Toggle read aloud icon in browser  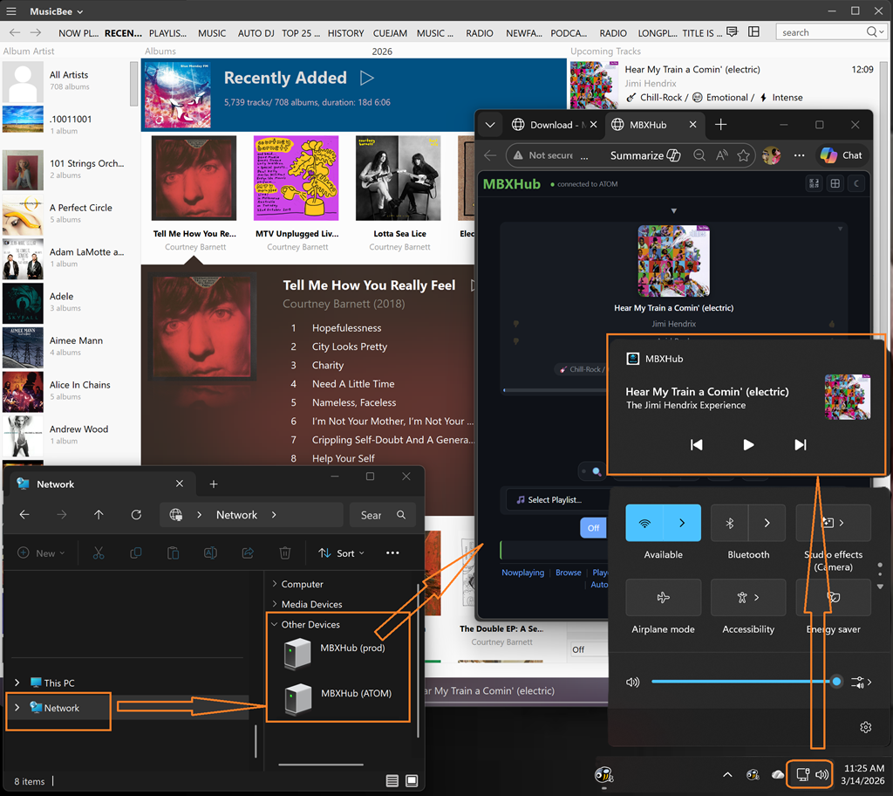click(721, 155)
